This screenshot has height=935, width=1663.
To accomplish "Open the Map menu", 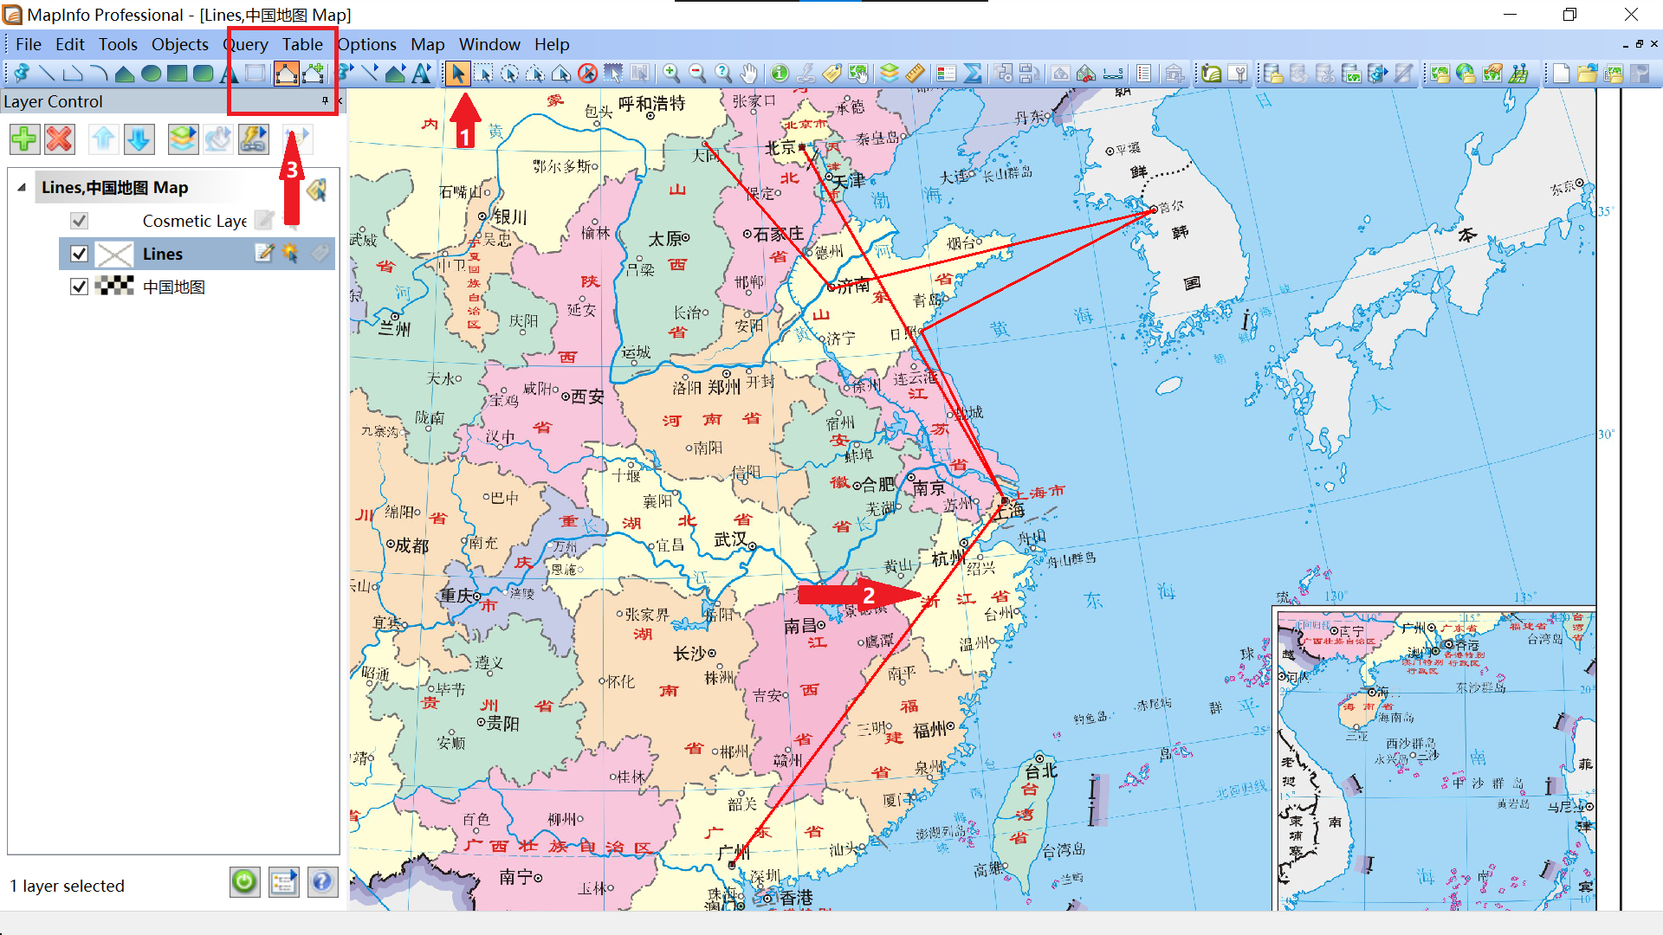I will tap(427, 44).
